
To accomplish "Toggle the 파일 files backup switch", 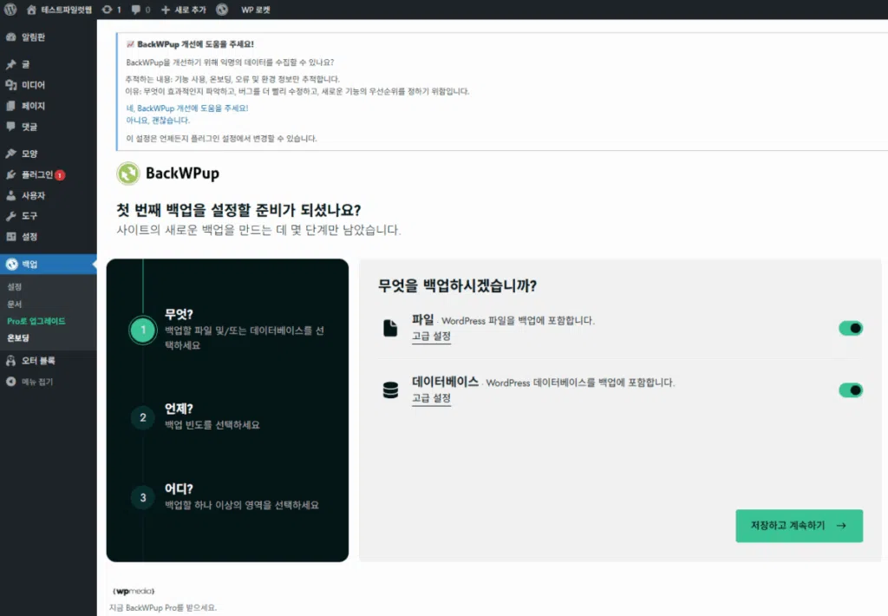I will [850, 328].
